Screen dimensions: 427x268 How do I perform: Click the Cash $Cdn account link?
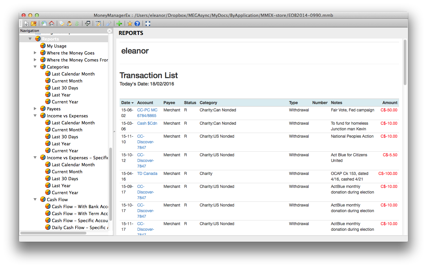point(147,123)
